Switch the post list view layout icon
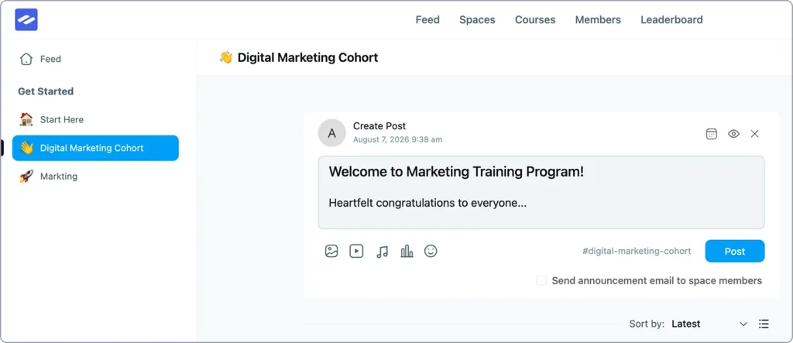Screen dimensions: 793x343 (x=764, y=324)
